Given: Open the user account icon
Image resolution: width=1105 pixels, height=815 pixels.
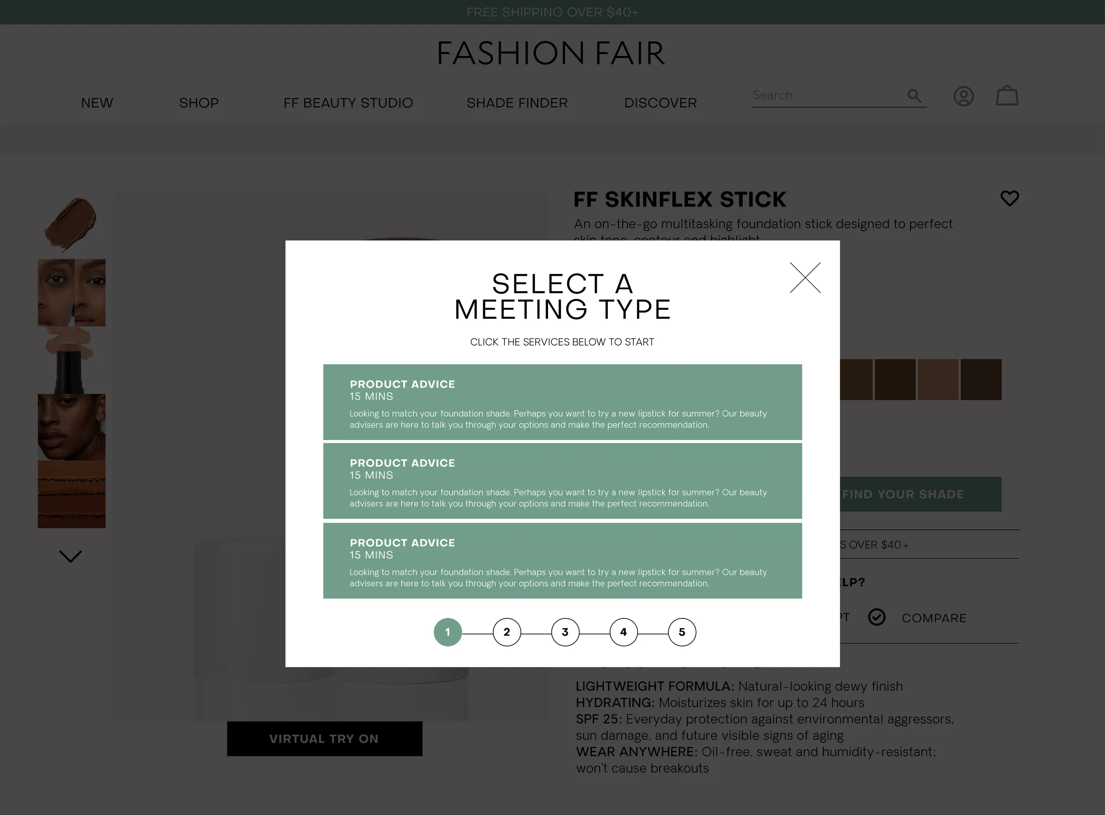Looking at the screenshot, I should (964, 96).
